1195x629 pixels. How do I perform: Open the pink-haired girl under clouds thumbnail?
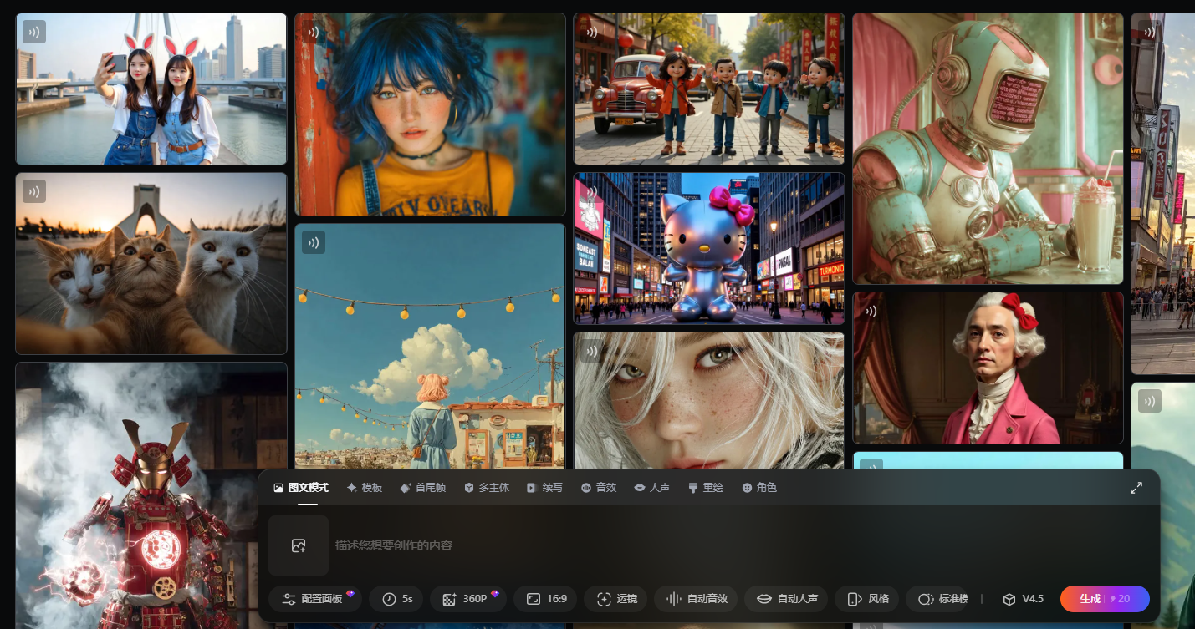430,347
